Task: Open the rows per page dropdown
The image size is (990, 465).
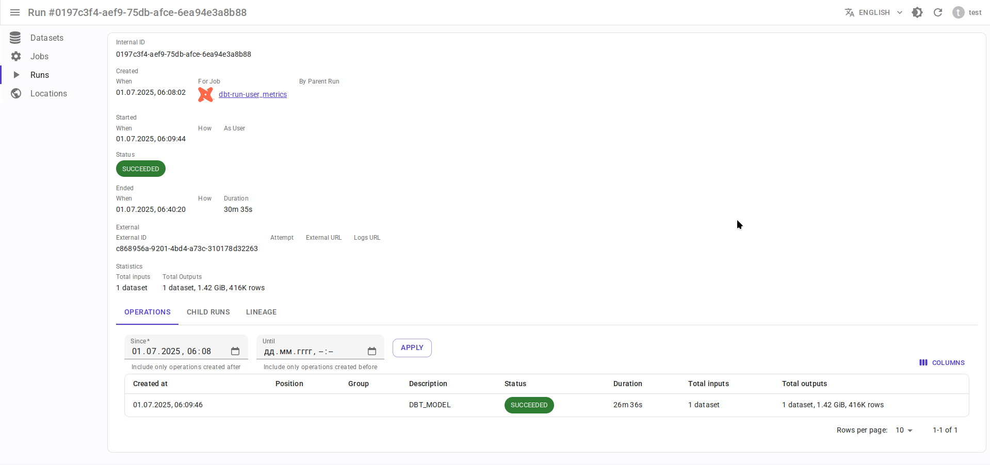Action: coord(904,430)
